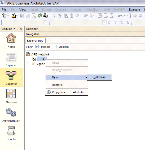Image resolution: width=145 pixels, height=150 pixels.
Task: Switch to the Explorer tree tab
Action: click(x=35, y=41)
